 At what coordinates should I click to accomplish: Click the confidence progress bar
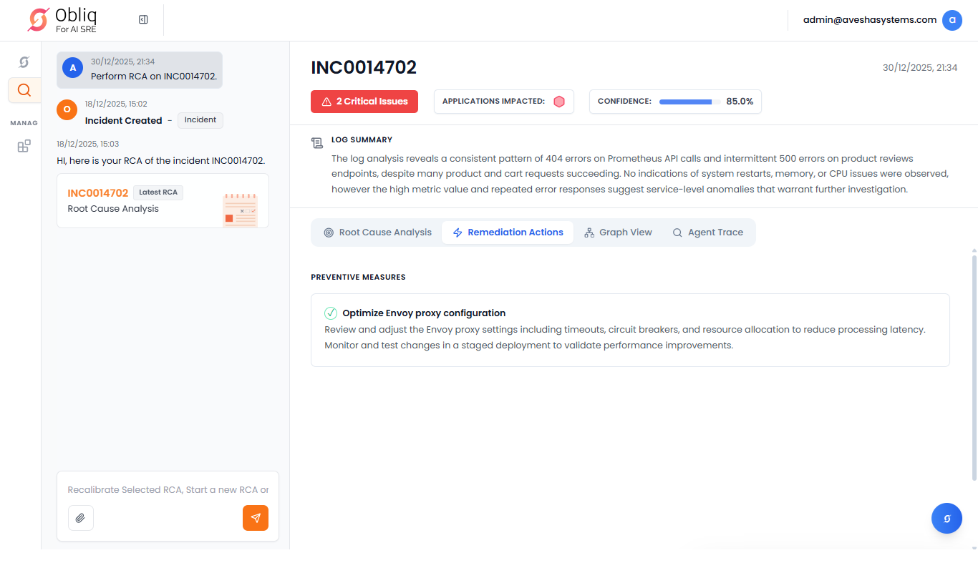689,102
